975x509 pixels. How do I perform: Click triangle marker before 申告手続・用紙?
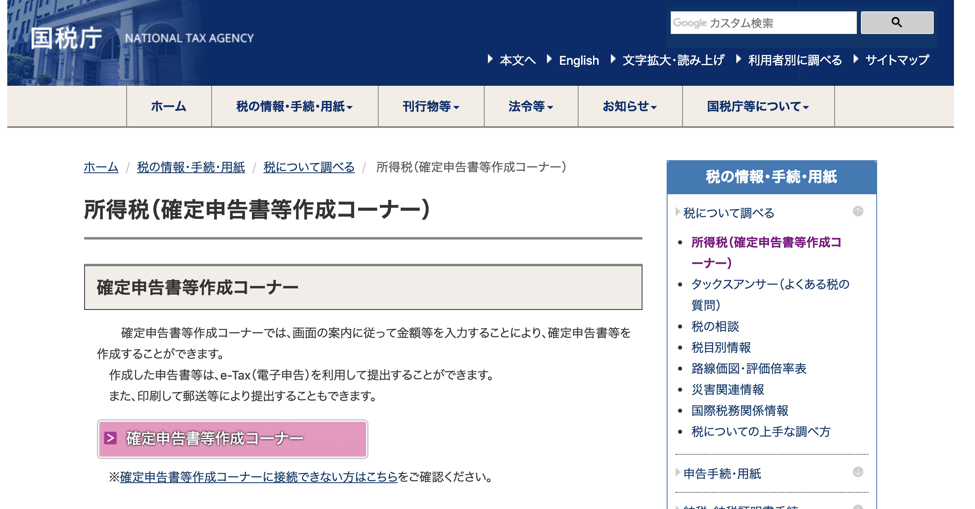pos(678,472)
